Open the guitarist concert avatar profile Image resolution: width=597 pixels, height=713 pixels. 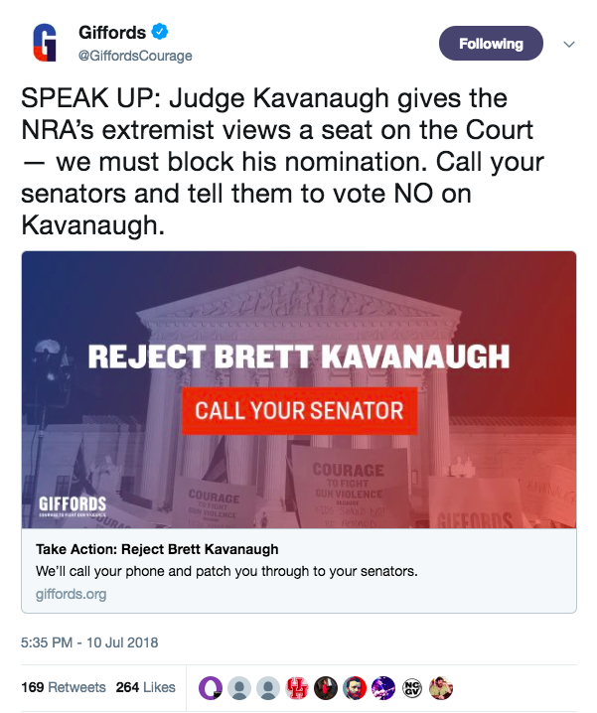(383, 687)
